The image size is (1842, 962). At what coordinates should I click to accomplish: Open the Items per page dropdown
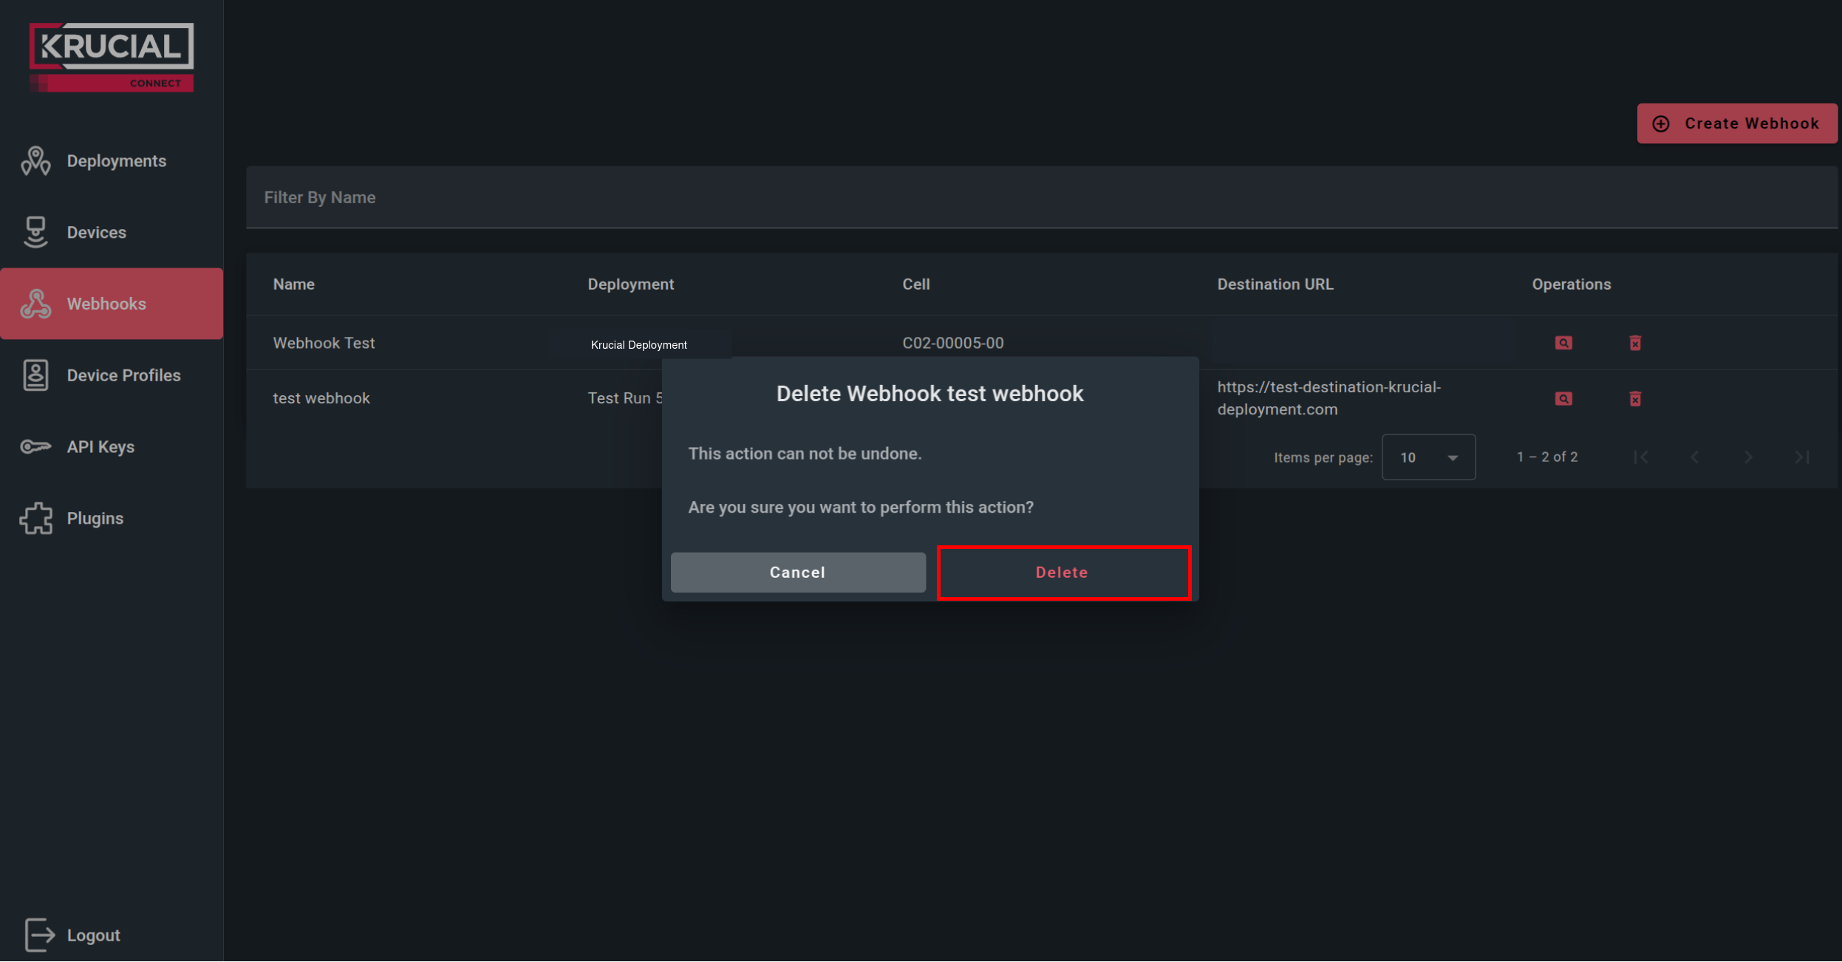[x=1427, y=457]
